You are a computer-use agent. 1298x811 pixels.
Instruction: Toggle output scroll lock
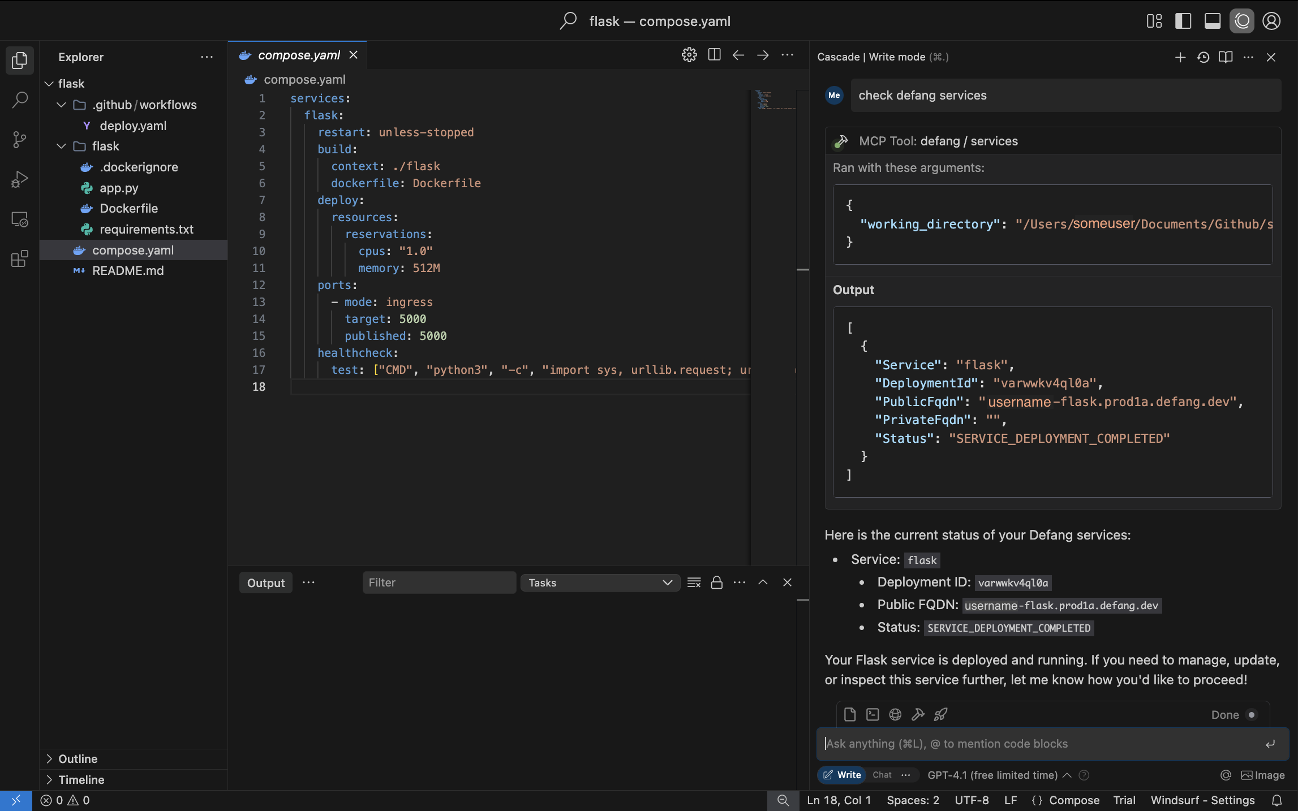717,582
